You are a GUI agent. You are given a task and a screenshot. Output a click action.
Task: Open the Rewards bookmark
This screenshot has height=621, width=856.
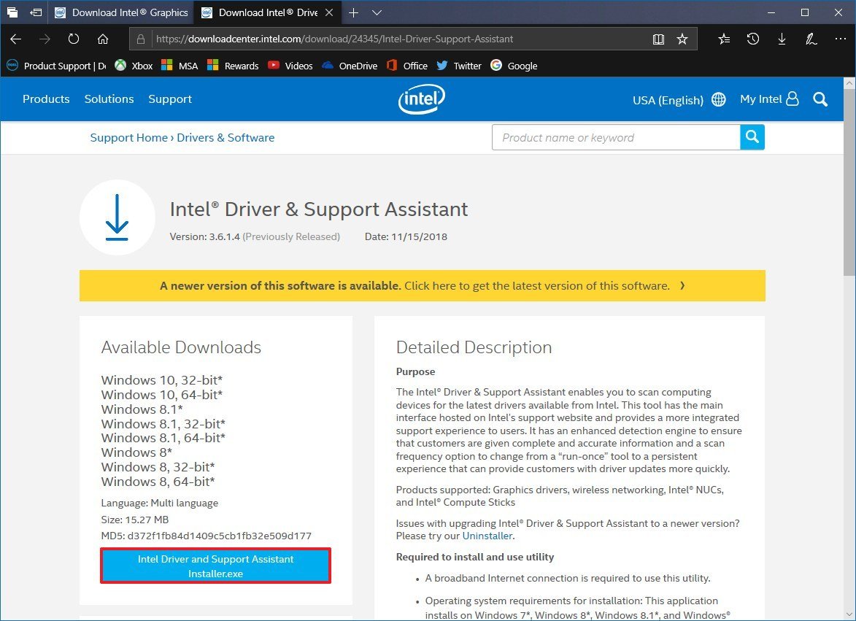point(233,66)
